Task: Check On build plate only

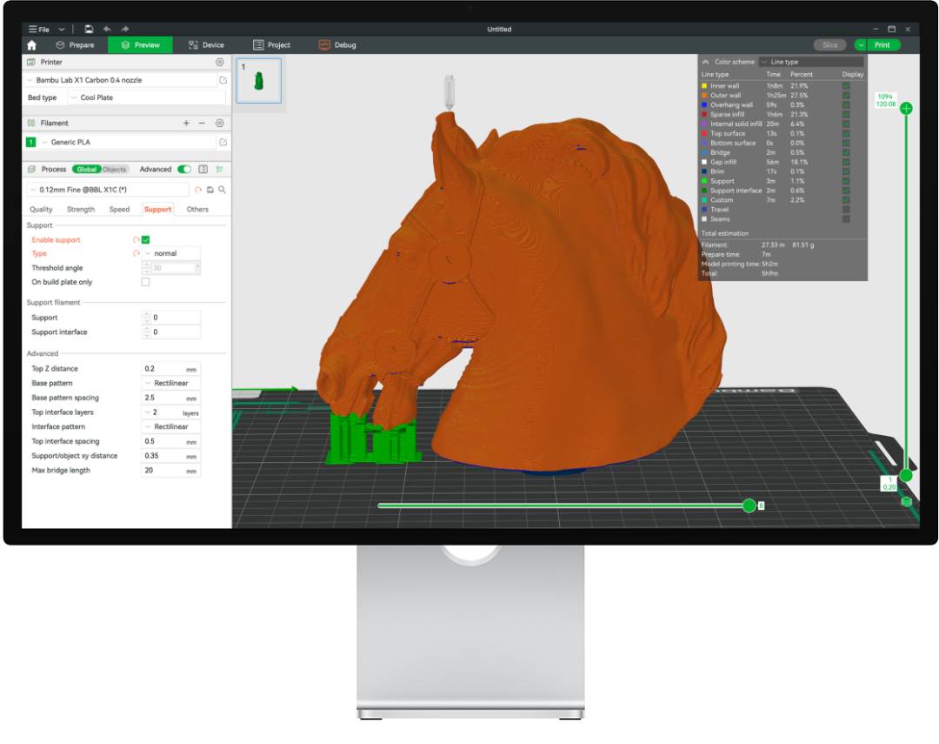Action: coord(145,282)
